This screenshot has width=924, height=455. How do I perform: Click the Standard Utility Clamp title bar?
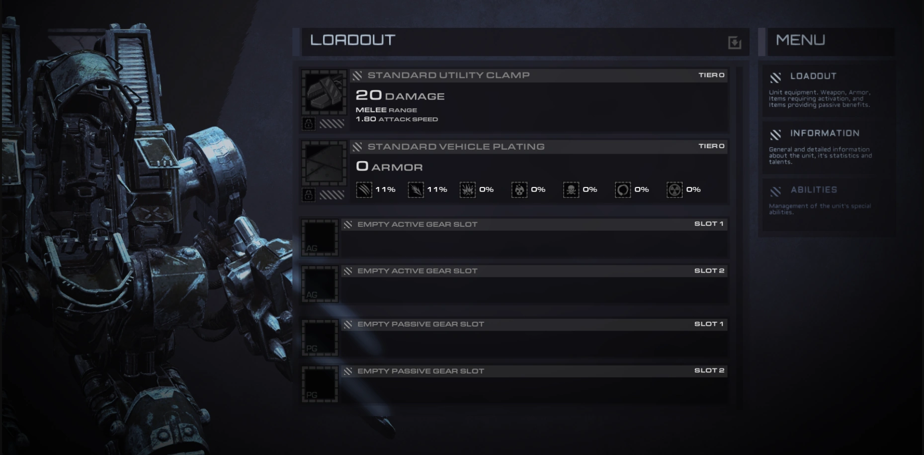click(x=539, y=75)
